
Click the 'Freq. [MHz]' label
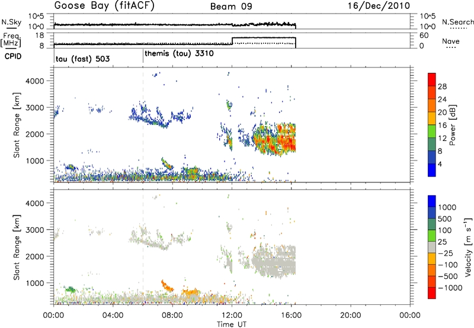pyautogui.click(x=11, y=40)
